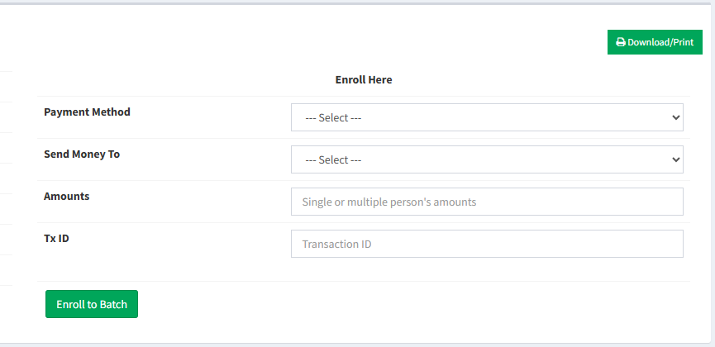The image size is (715, 347).
Task: Click the 'Single or multiple person's amounts' placeholder
Action: tap(388, 202)
